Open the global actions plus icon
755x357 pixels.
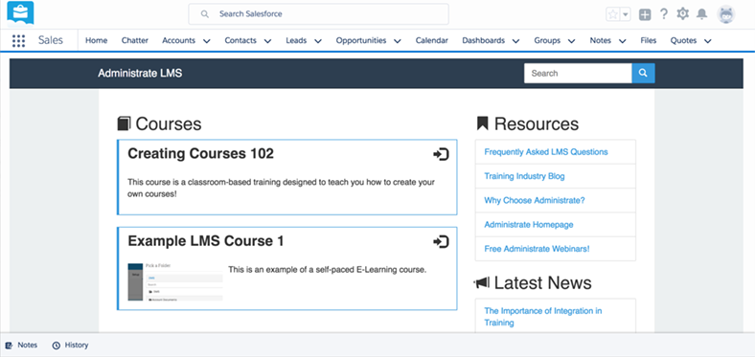tap(645, 14)
